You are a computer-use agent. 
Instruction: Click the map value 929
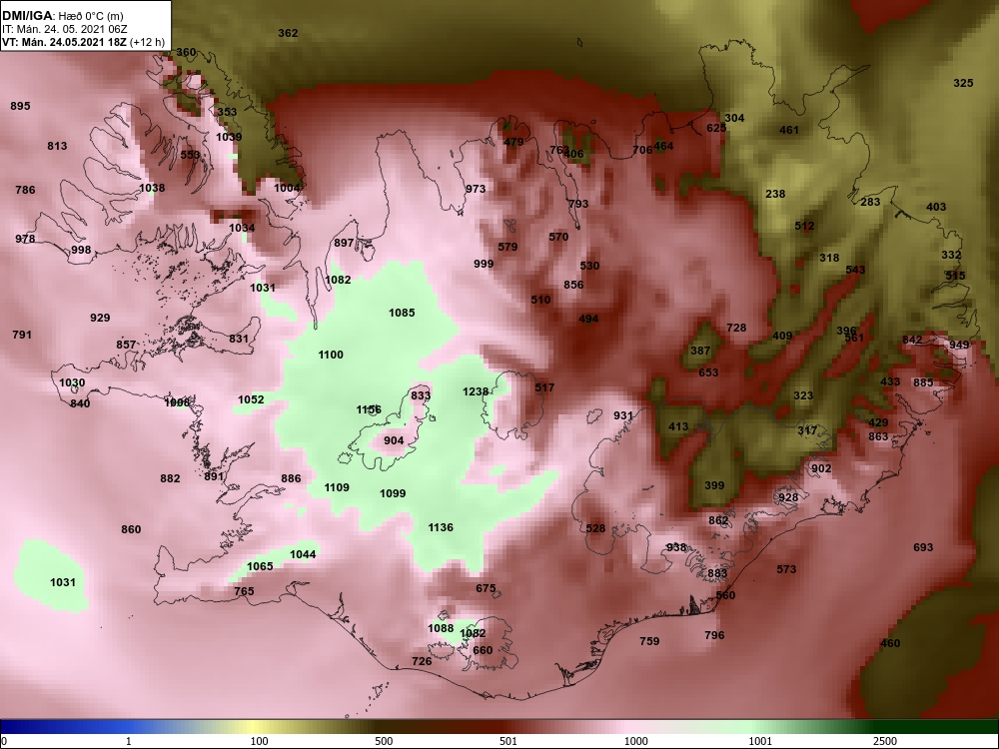100,318
